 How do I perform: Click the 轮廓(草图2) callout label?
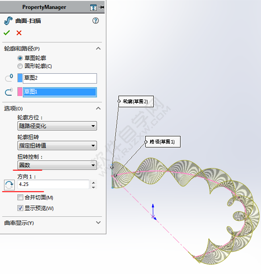pos(136,101)
